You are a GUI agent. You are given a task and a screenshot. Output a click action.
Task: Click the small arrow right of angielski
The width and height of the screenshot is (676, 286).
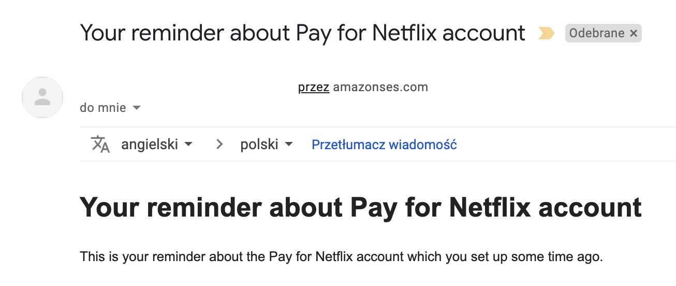tap(188, 144)
